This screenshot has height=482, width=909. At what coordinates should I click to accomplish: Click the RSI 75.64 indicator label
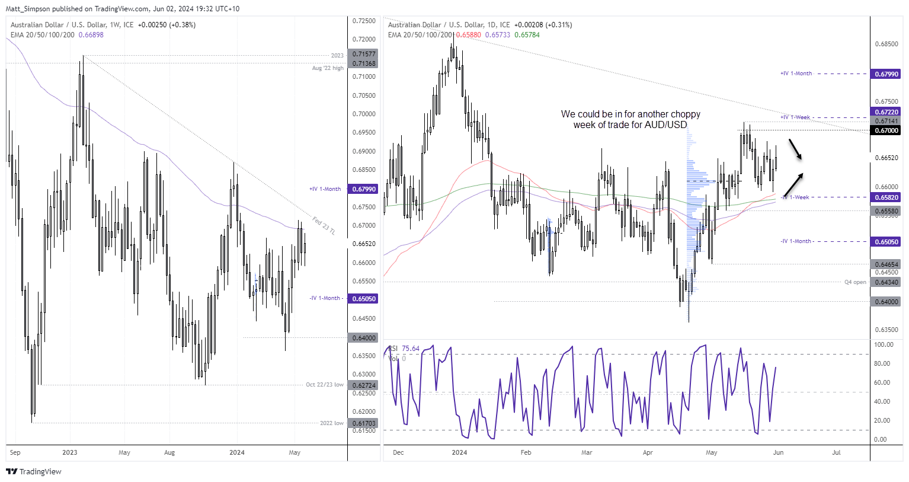click(x=404, y=349)
